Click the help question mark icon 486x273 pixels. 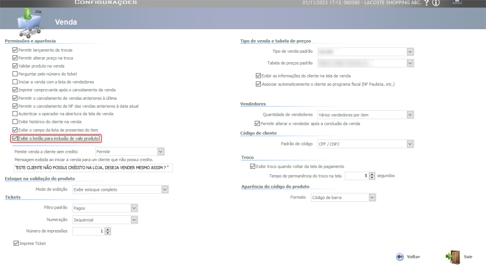427,3
